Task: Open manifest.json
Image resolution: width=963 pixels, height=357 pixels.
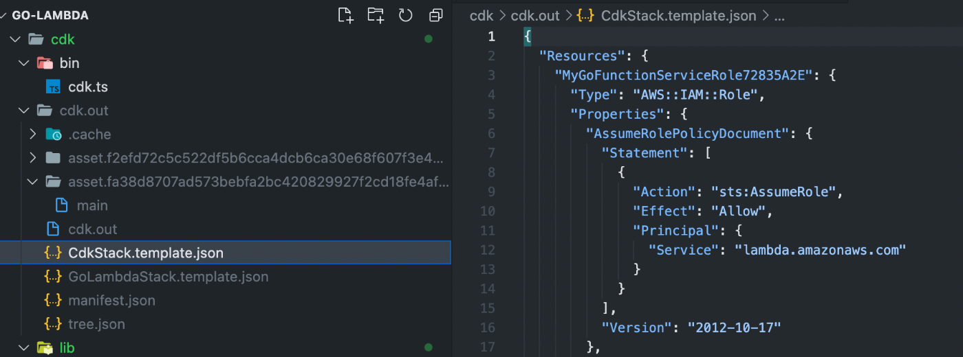Action: coord(111,300)
